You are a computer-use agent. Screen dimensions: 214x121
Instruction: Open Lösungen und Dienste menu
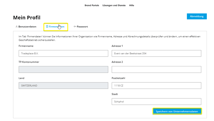(114, 6)
